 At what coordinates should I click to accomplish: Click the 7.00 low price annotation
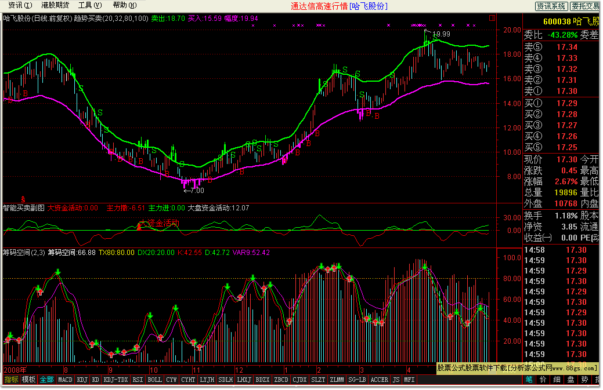(x=197, y=191)
